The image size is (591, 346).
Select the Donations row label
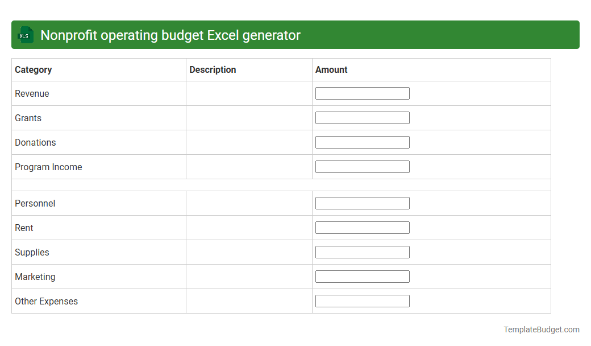tap(35, 142)
